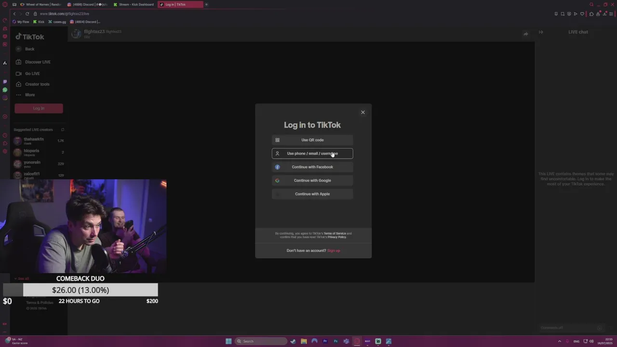The width and height of the screenshot is (617, 347).
Task: Open Discover LIVE in the sidebar
Action: 33,62
